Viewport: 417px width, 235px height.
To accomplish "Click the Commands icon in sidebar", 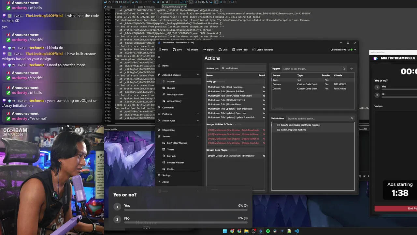I will point(159,107).
